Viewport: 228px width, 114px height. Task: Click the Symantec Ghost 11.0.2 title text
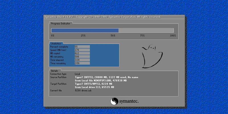tap(59, 17)
